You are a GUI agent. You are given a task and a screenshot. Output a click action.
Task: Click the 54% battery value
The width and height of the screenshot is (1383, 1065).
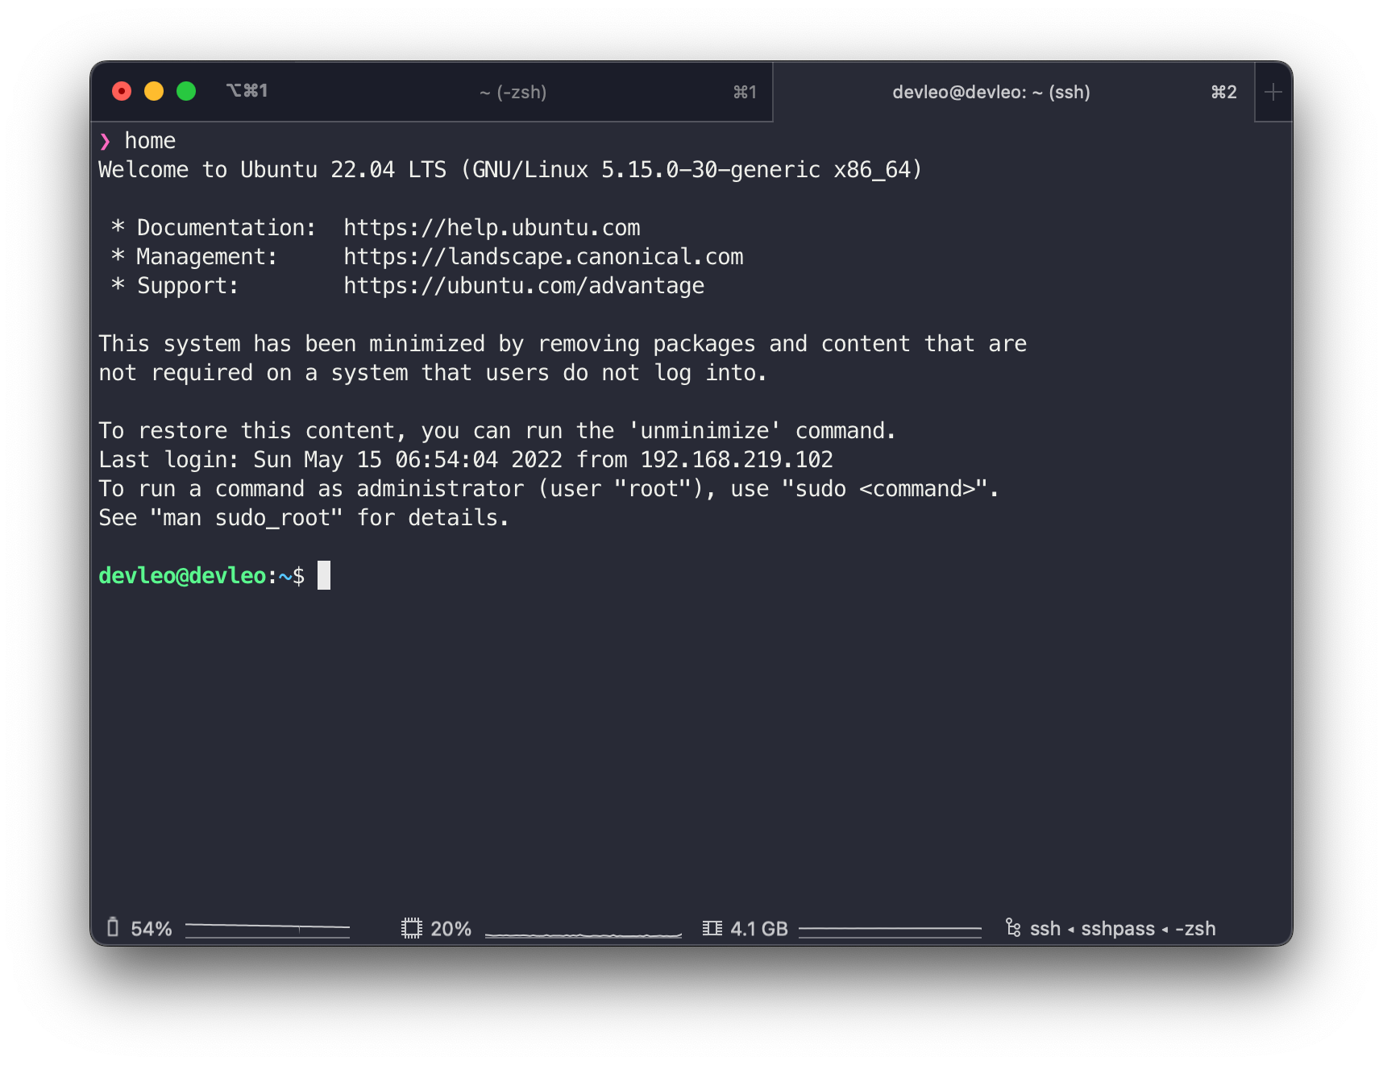click(x=152, y=929)
